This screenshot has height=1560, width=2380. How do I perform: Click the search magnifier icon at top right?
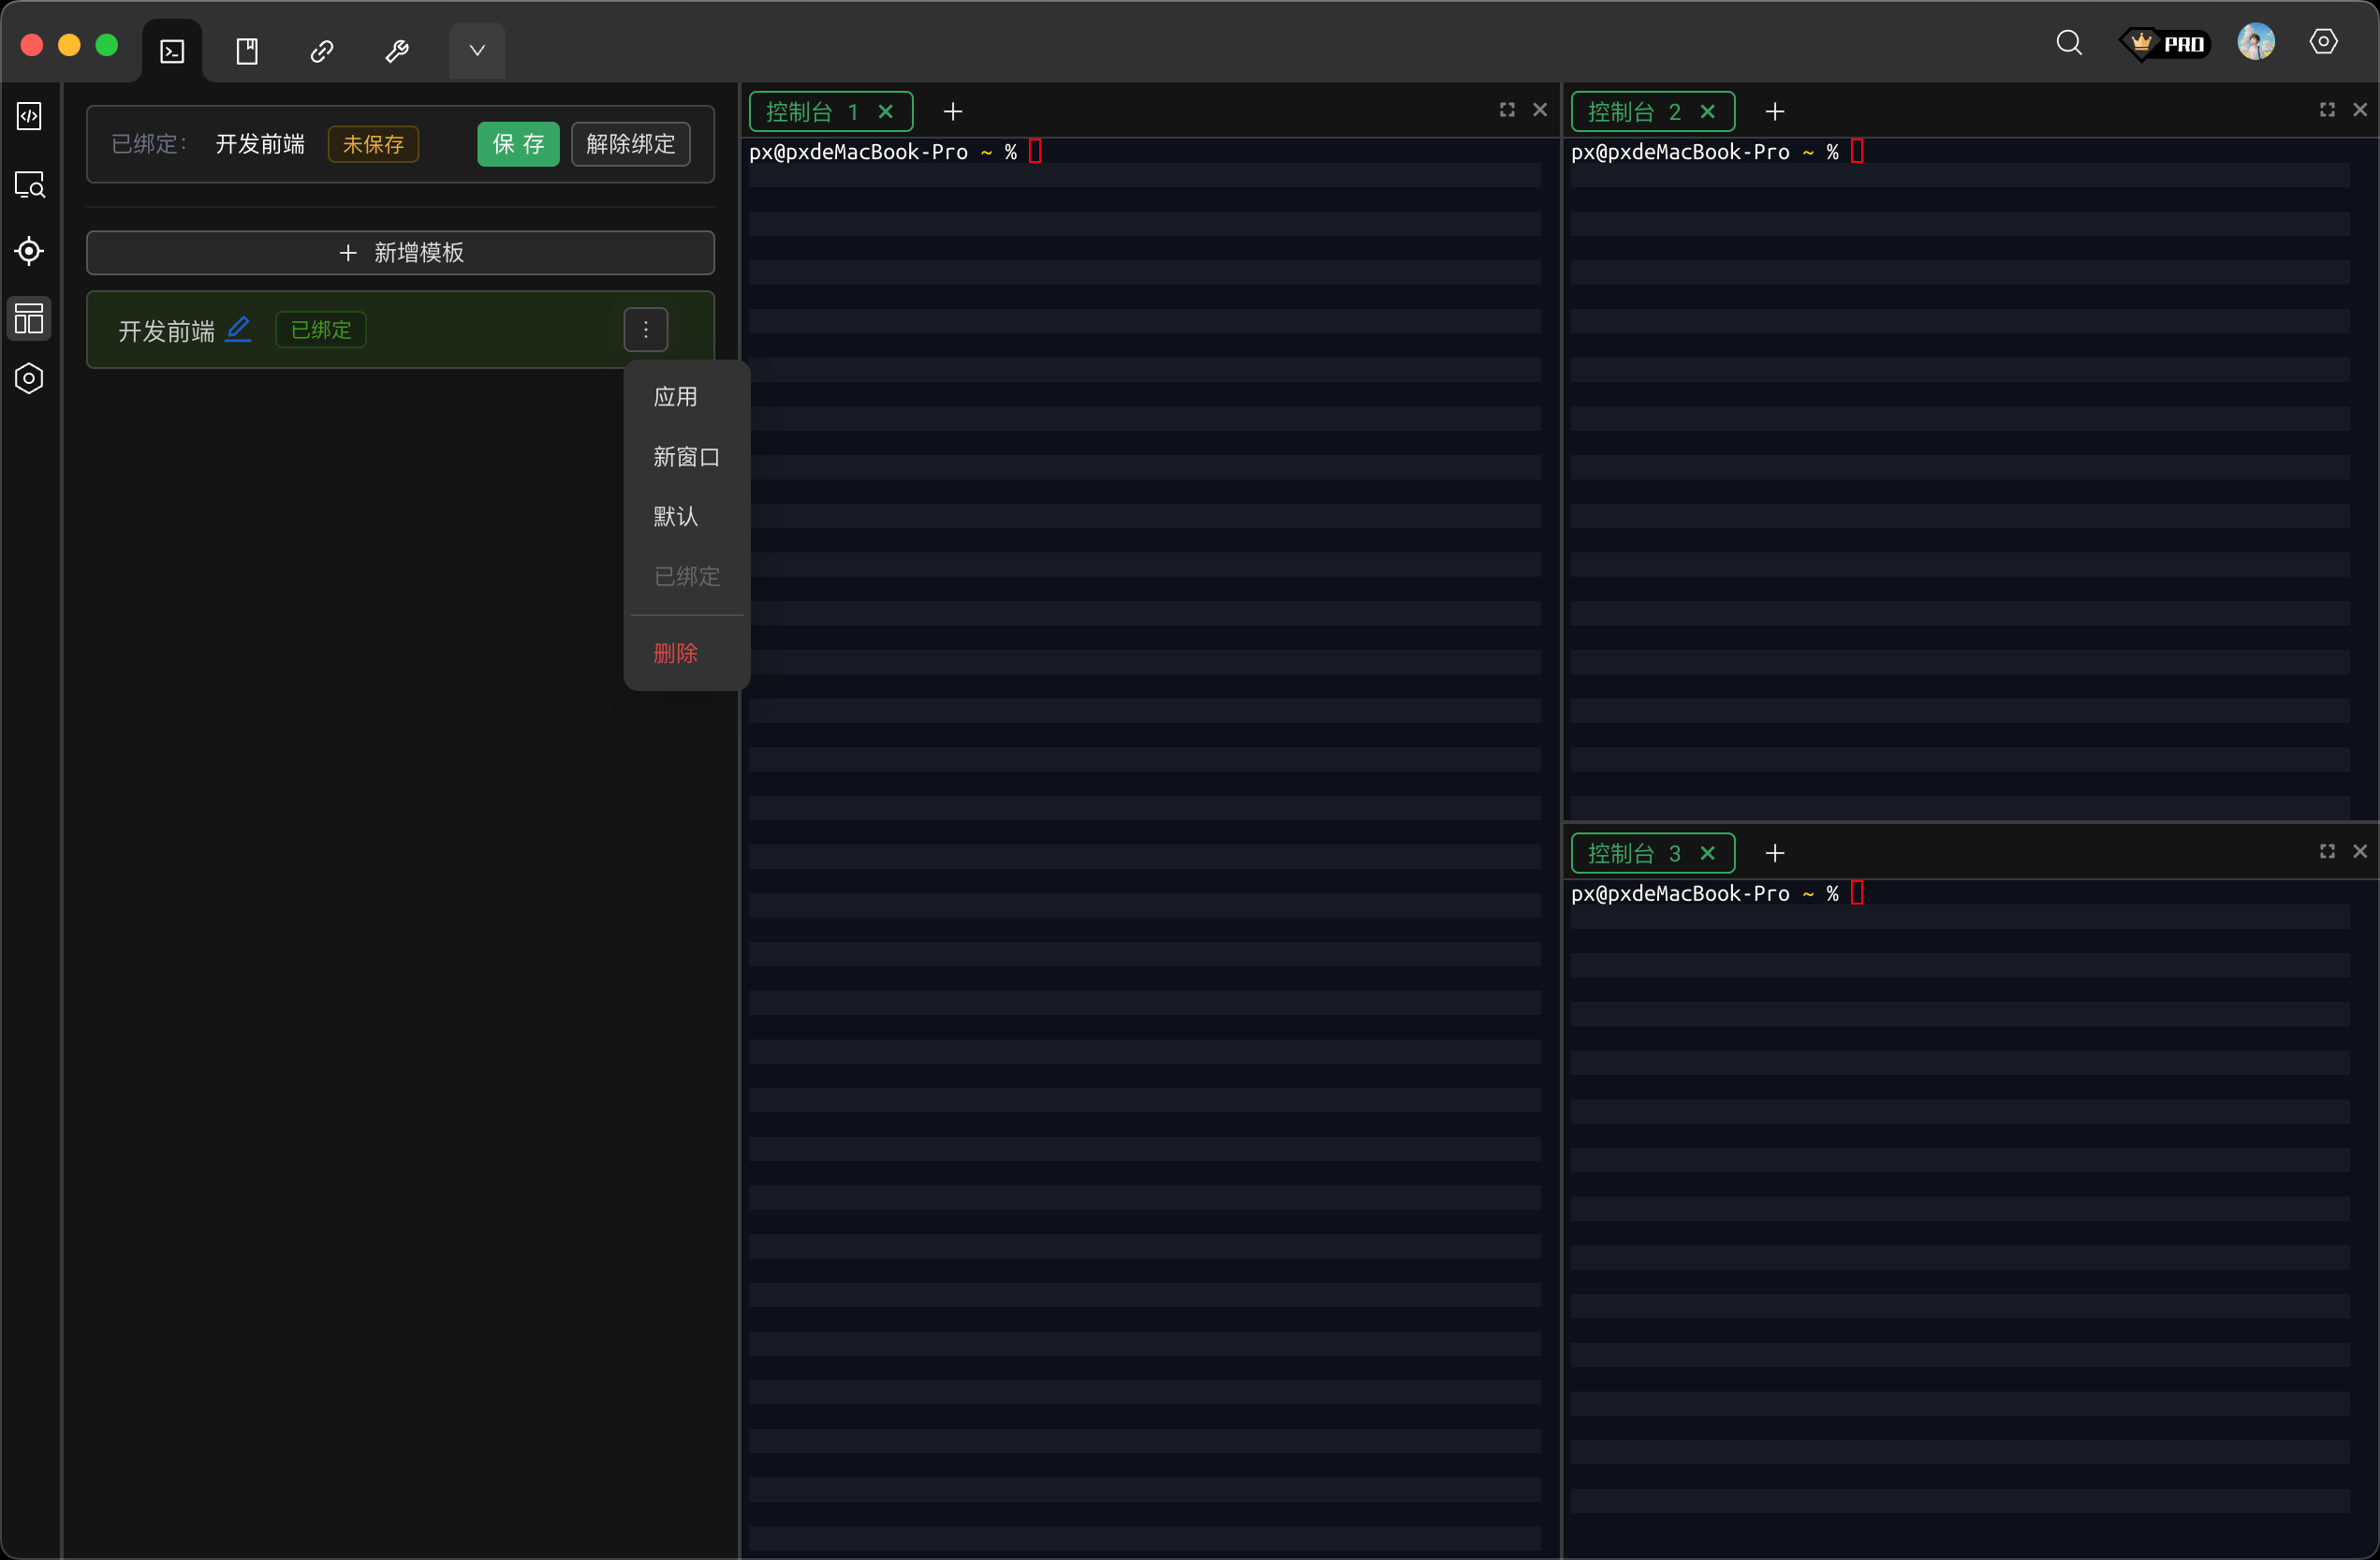click(2068, 43)
